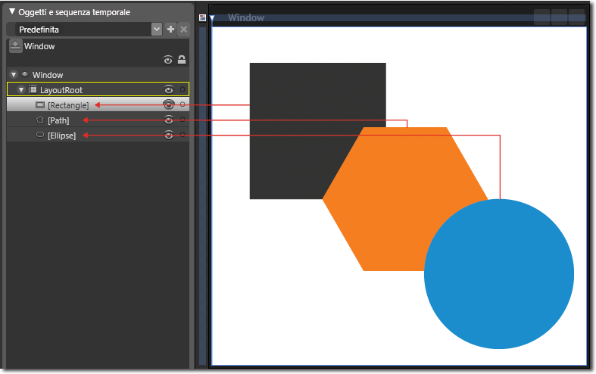
Task: Click the scope-up icon beside Window
Action: pos(16,46)
